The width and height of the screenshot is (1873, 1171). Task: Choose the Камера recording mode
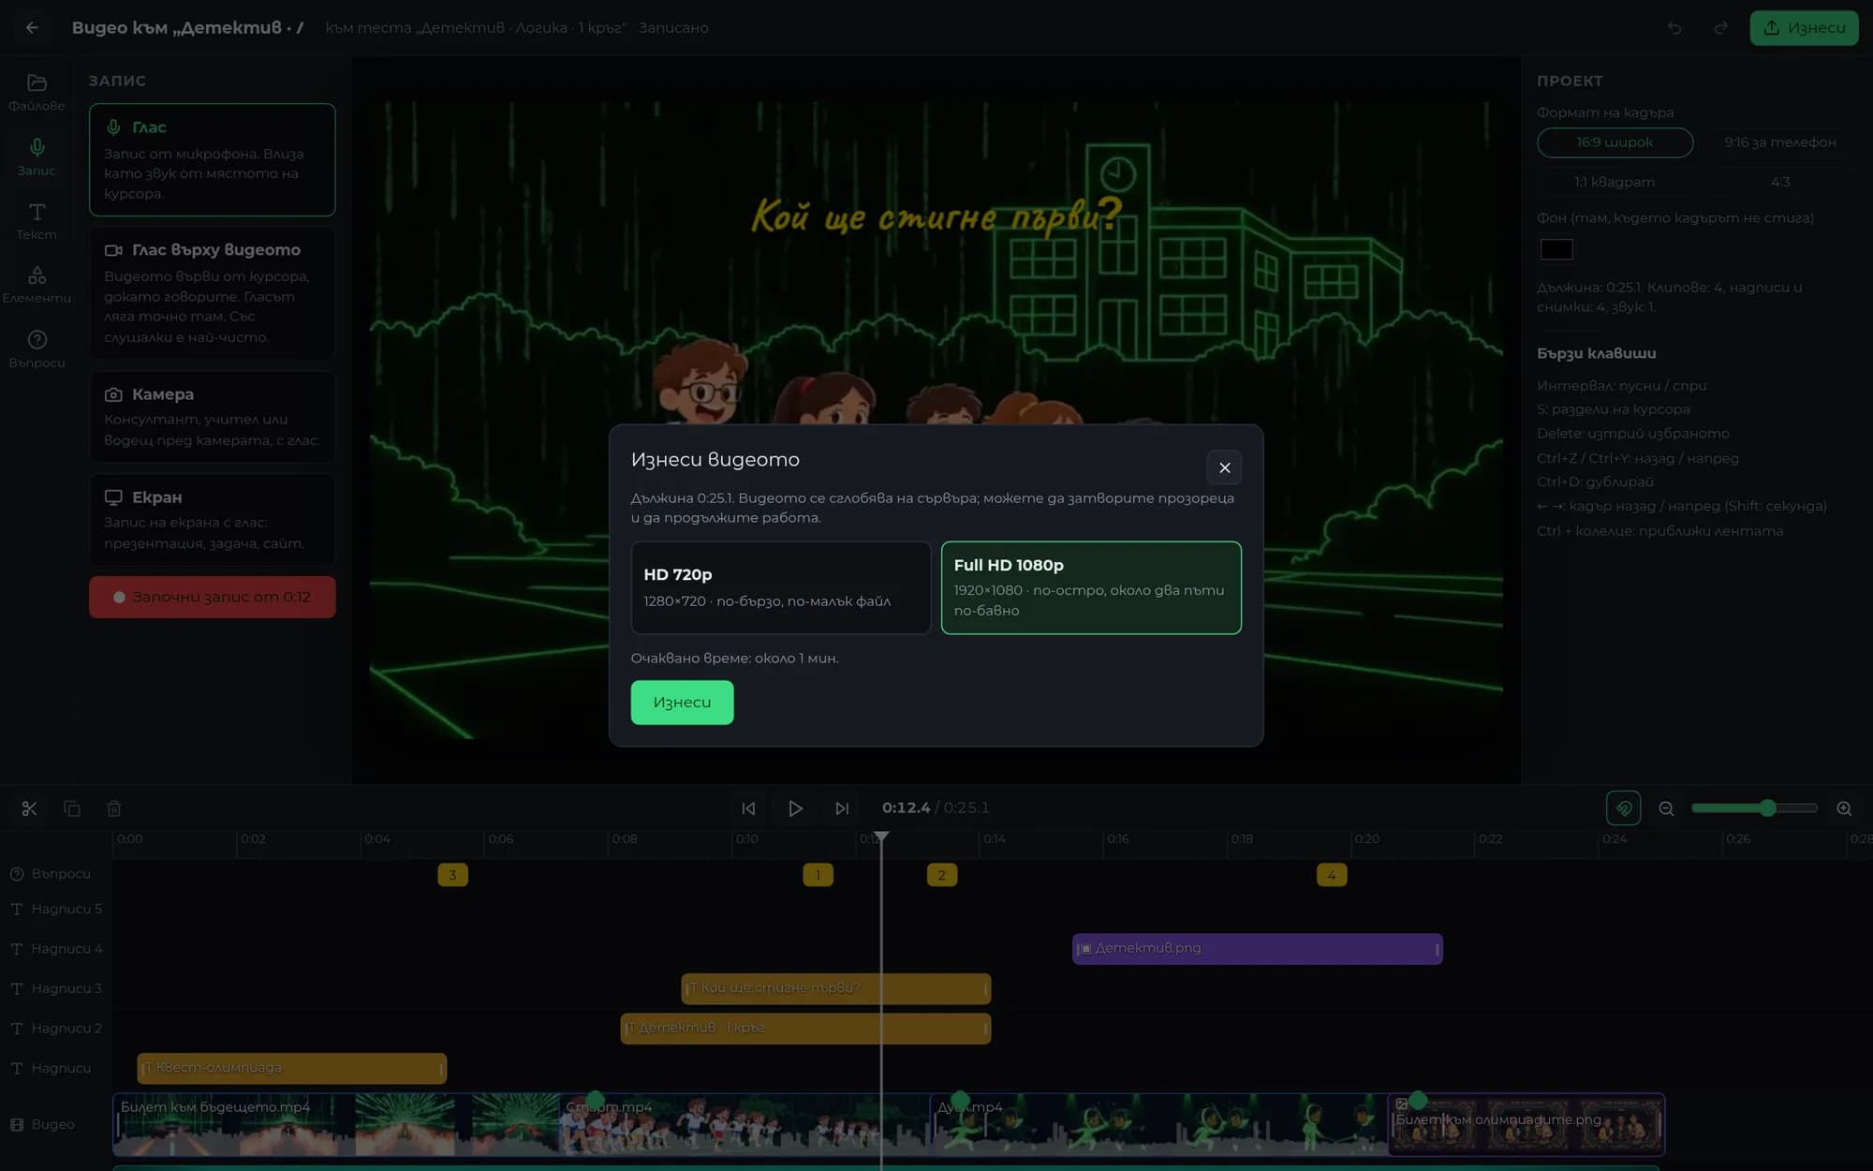213,416
